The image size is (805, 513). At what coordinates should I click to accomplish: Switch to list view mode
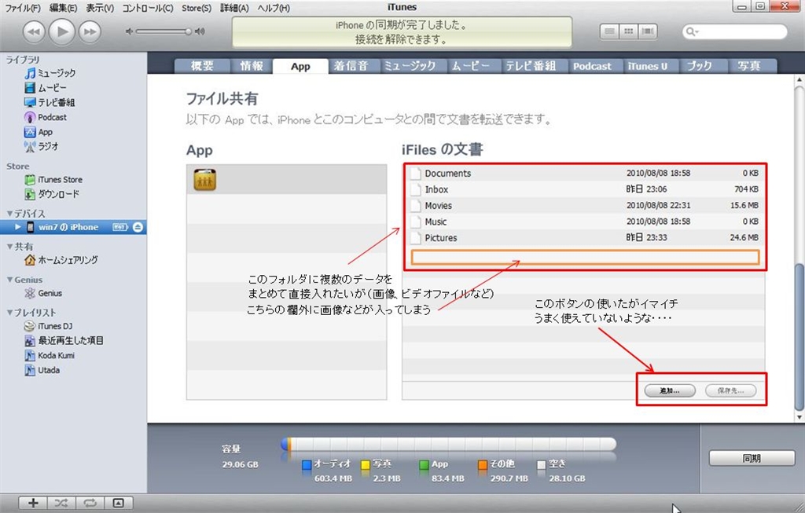tap(609, 31)
